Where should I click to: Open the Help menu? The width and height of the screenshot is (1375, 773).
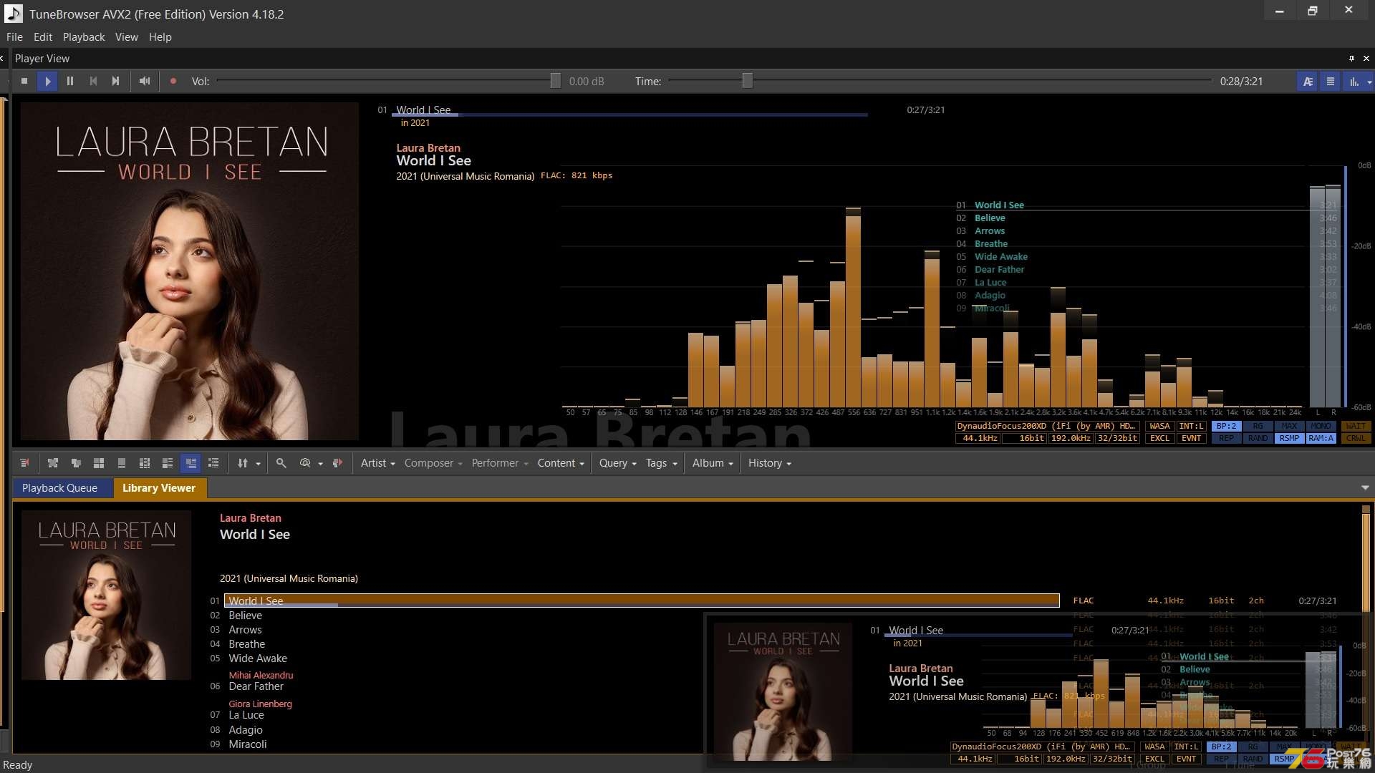[x=160, y=37]
